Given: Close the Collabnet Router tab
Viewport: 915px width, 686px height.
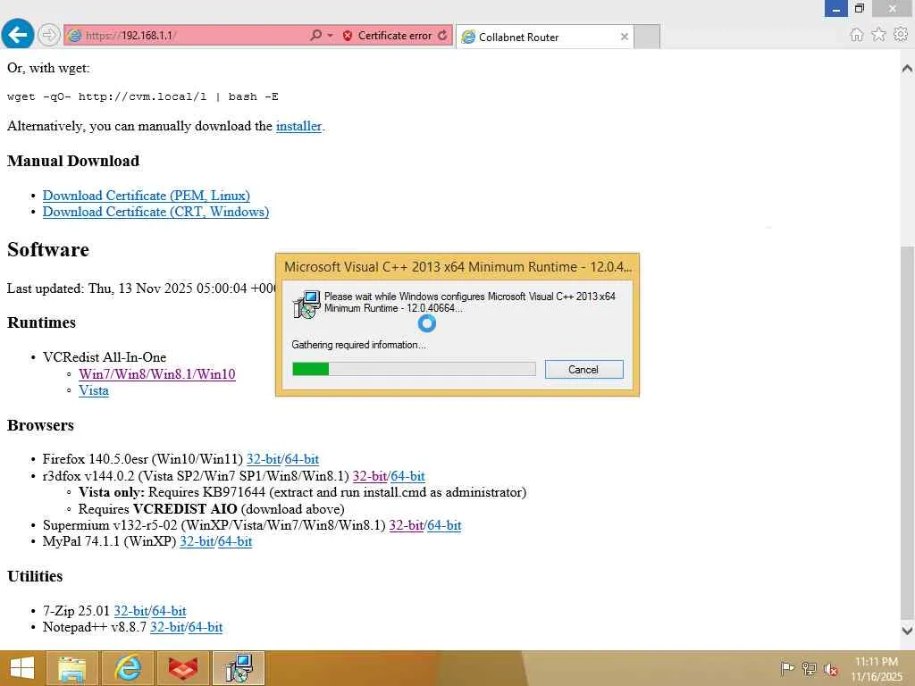Looking at the screenshot, I should [624, 37].
